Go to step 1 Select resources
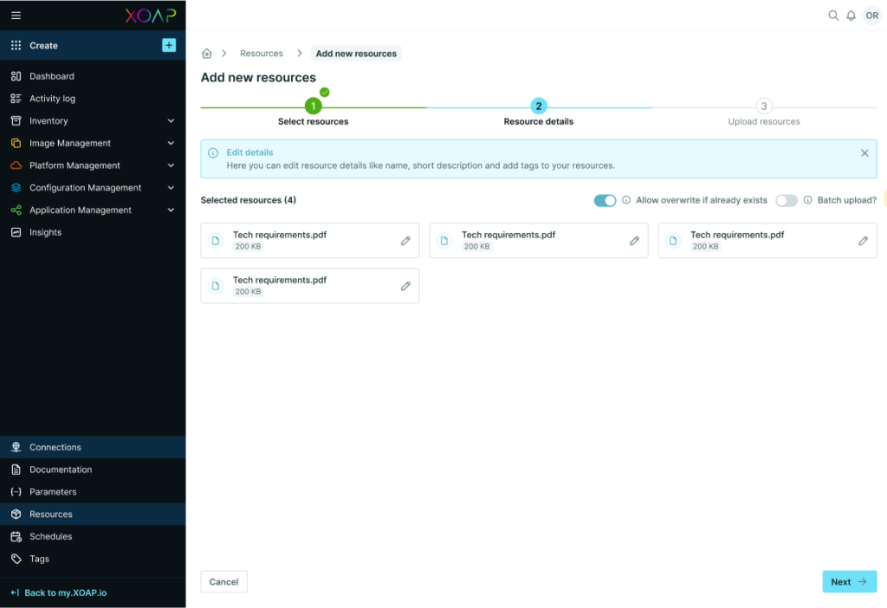 [x=314, y=107]
